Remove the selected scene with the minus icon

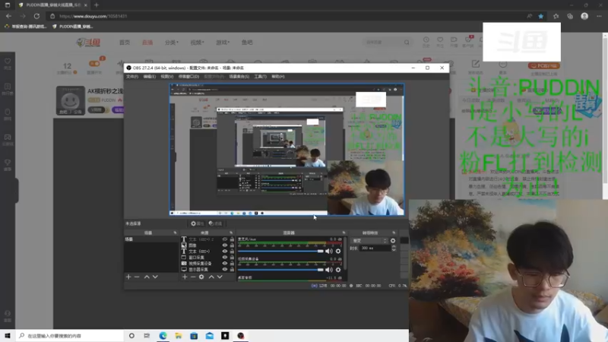pyautogui.click(x=137, y=277)
